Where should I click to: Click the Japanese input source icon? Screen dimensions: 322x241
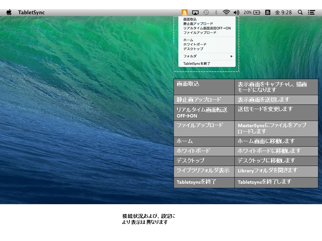click(x=268, y=12)
